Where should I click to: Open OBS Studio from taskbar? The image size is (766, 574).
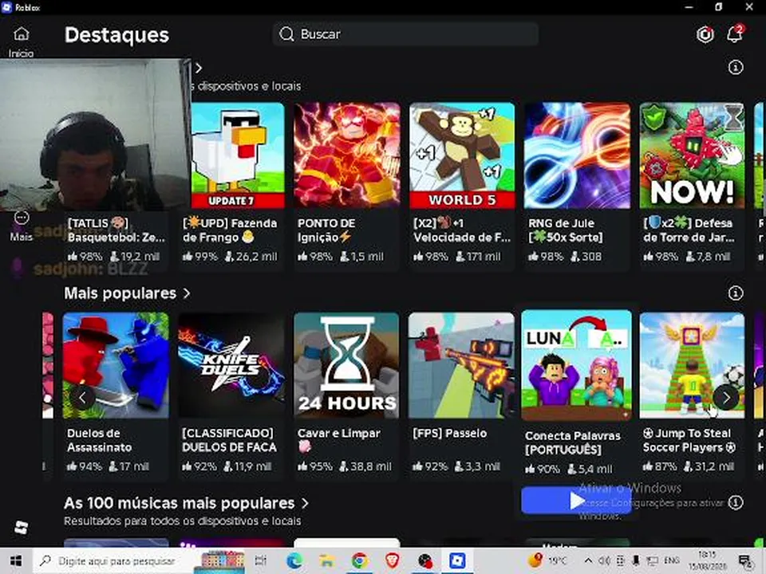pyautogui.click(x=425, y=560)
